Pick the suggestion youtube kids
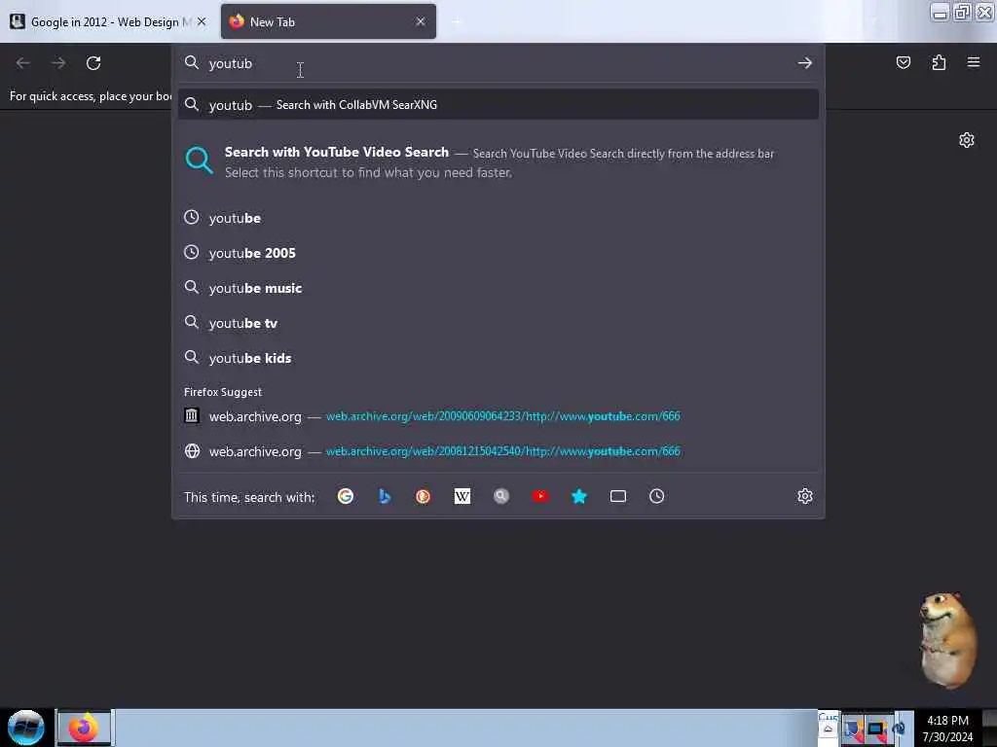Screen dimensions: 997x747 pos(498,358)
